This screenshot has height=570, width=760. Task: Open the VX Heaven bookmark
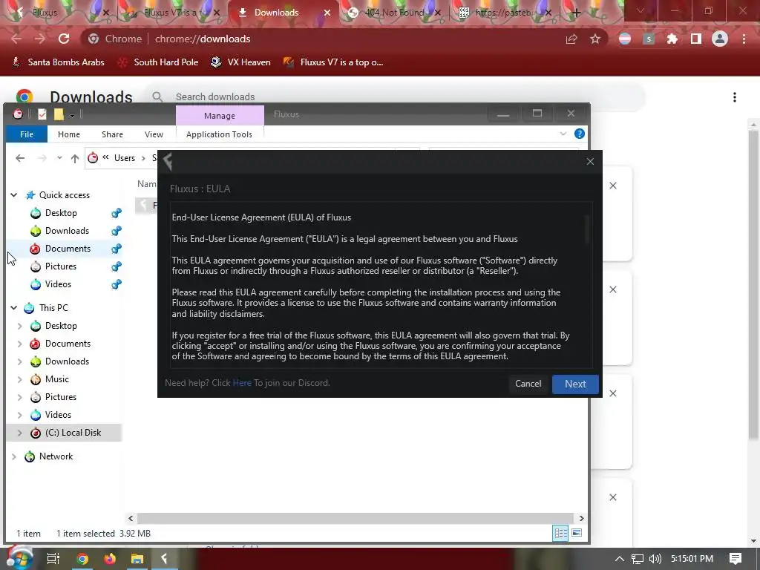pyautogui.click(x=240, y=62)
